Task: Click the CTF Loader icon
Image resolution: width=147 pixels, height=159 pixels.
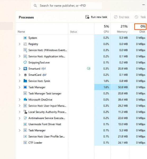Action: click(x=25, y=143)
